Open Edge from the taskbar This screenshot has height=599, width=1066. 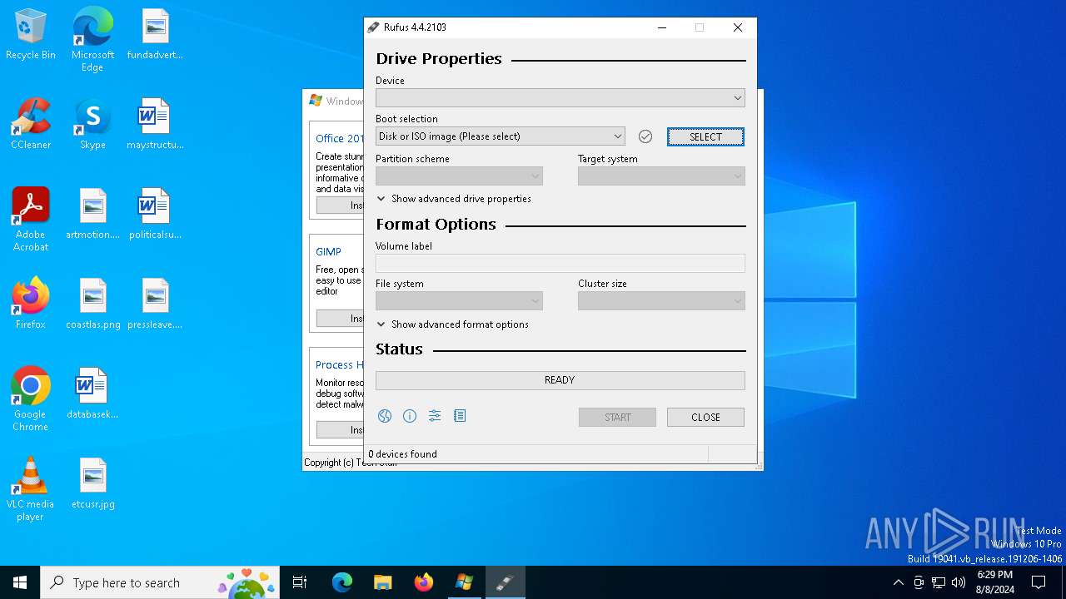point(342,582)
